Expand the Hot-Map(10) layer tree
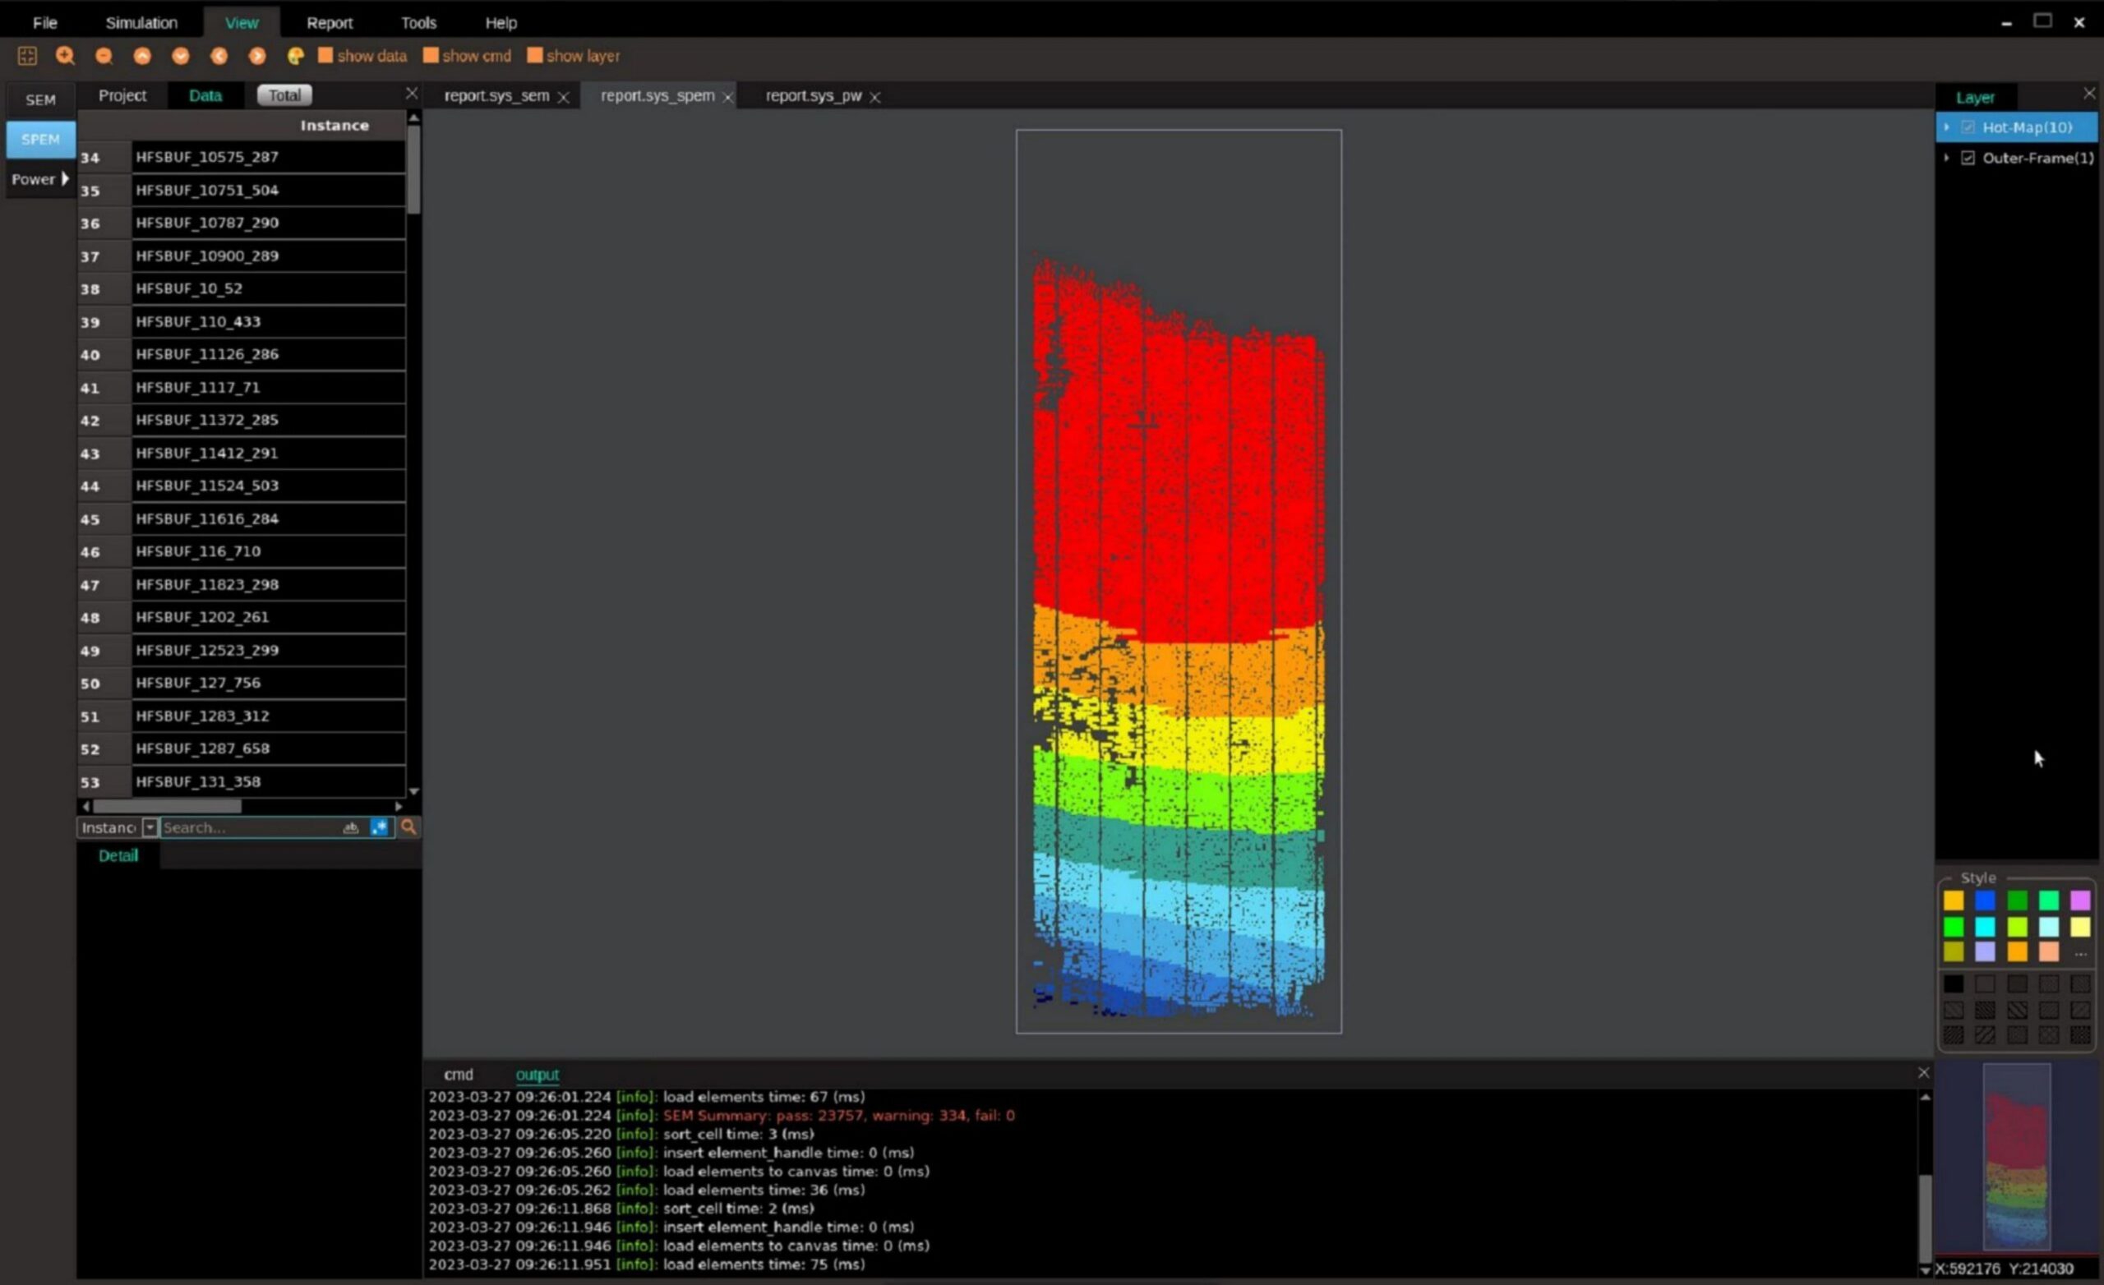The height and width of the screenshot is (1285, 2104). pyautogui.click(x=1947, y=127)
